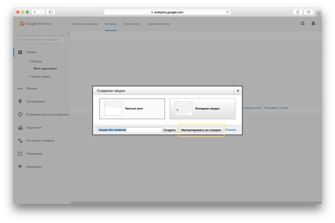Click the Отмена cancel link
This screenshot has height=223, width=335.
click(231, 130)
